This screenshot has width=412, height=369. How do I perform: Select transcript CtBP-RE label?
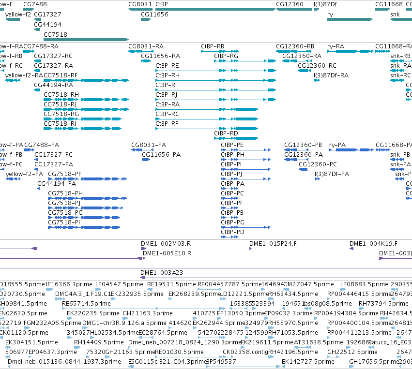[x=167, y=66]
